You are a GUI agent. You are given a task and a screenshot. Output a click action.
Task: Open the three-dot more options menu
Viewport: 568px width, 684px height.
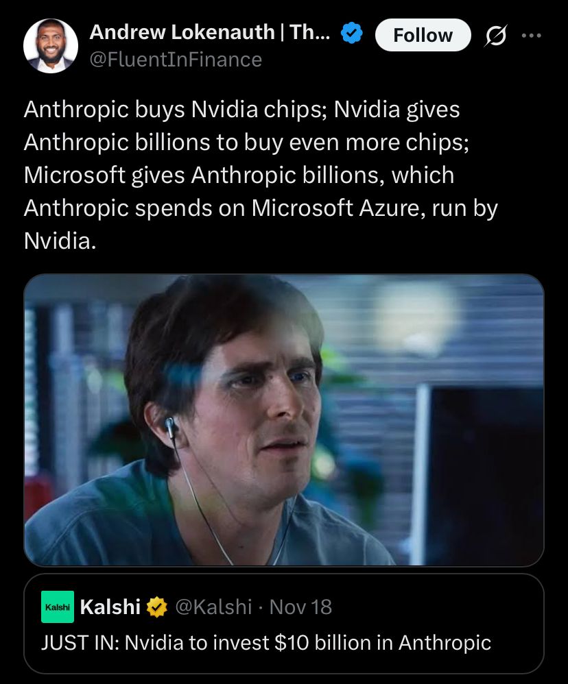[531, 35]
